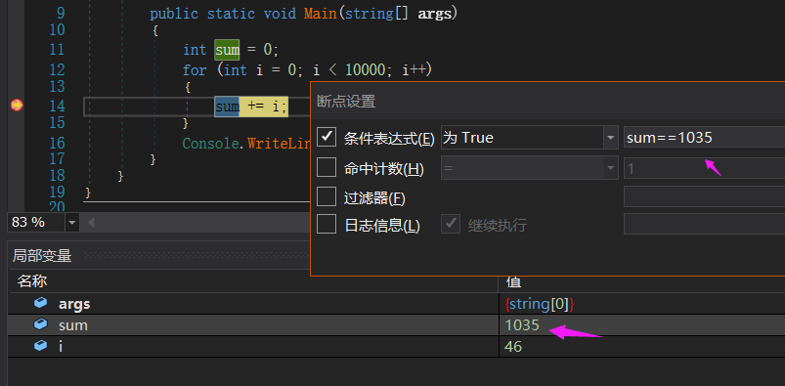
Task: Enable the 命中计数 checkbox
Action: pyautogui.click(x=327, y=167)
